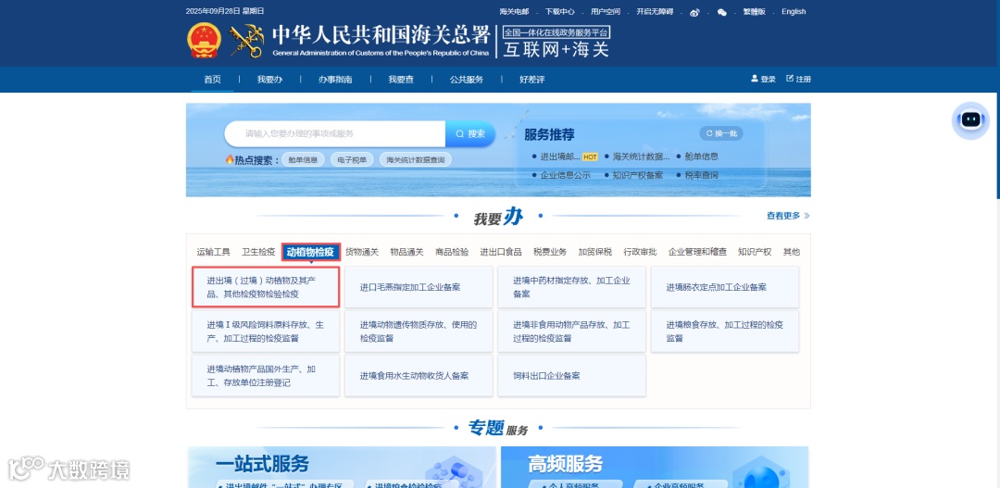
Task: Open 进境肠衣定点加工企业备案 card
Action: click(x=724, y=287)
